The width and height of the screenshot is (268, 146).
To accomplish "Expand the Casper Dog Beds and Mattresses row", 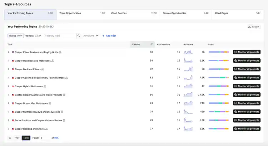I will click(x=9, y=60).
